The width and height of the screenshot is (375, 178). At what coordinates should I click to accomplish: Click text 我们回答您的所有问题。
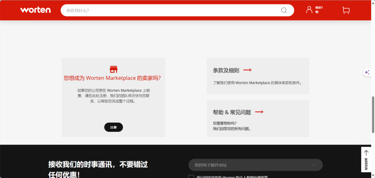[232, 129]
